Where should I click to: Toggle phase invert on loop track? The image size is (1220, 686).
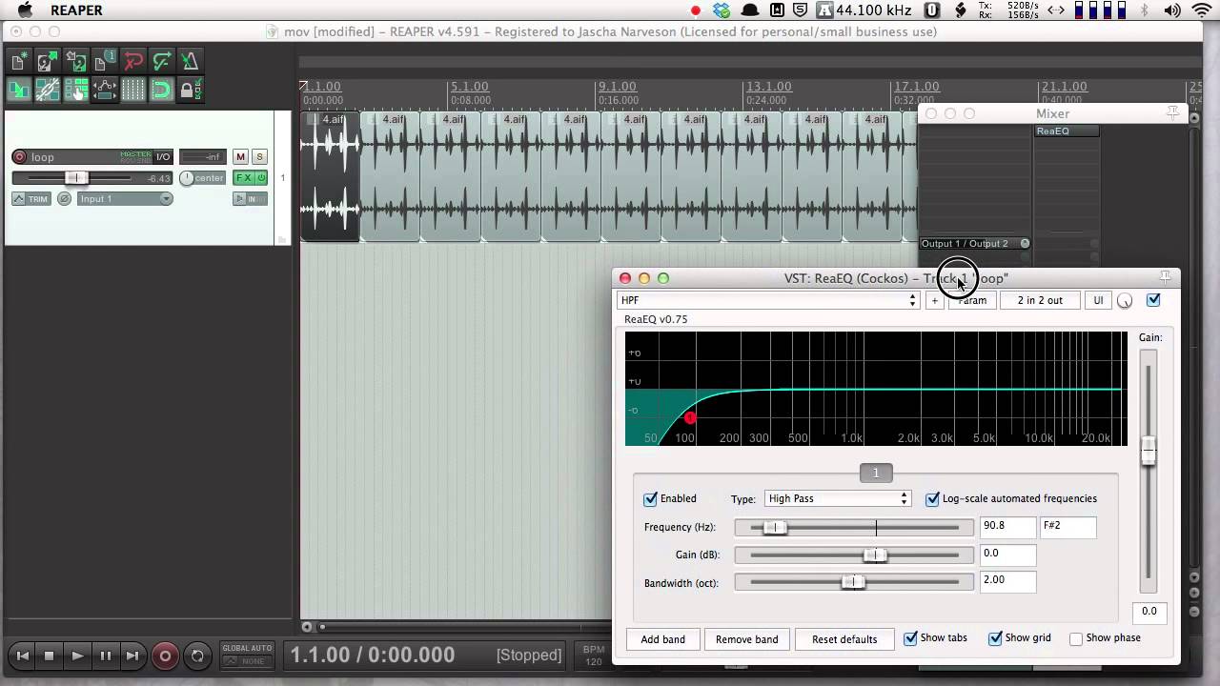point(64,199)
